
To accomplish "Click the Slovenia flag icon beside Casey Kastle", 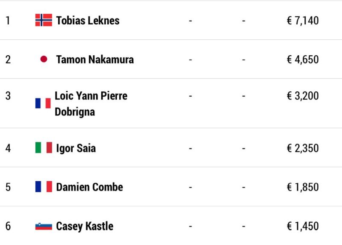I will coord(44,226).
